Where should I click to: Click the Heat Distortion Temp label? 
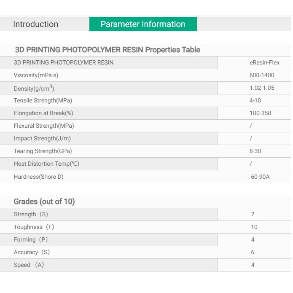click(x=46, y=164)
